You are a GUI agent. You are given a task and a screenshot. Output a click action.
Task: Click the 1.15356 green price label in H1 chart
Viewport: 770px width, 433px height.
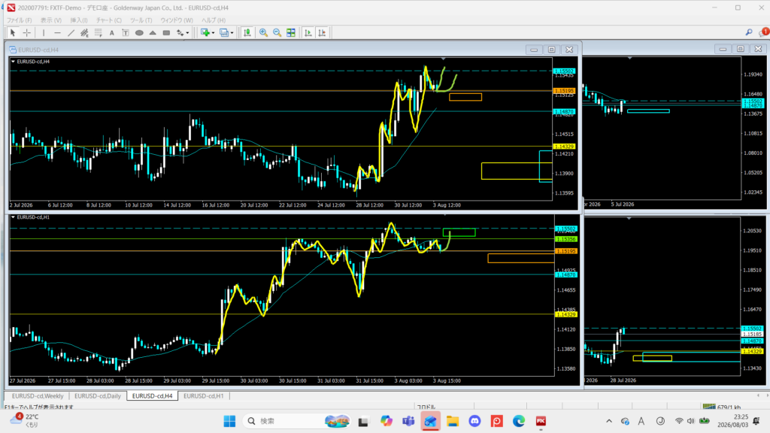(565, 239)
